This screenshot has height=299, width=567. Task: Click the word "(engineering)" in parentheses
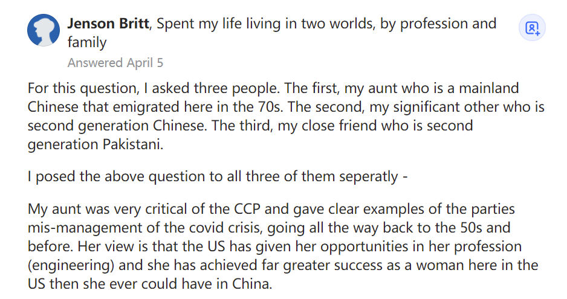(70, 266)
